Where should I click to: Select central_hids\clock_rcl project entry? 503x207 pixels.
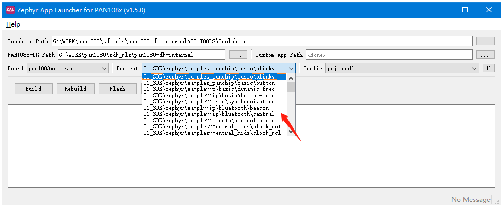(x=215, y=133)
